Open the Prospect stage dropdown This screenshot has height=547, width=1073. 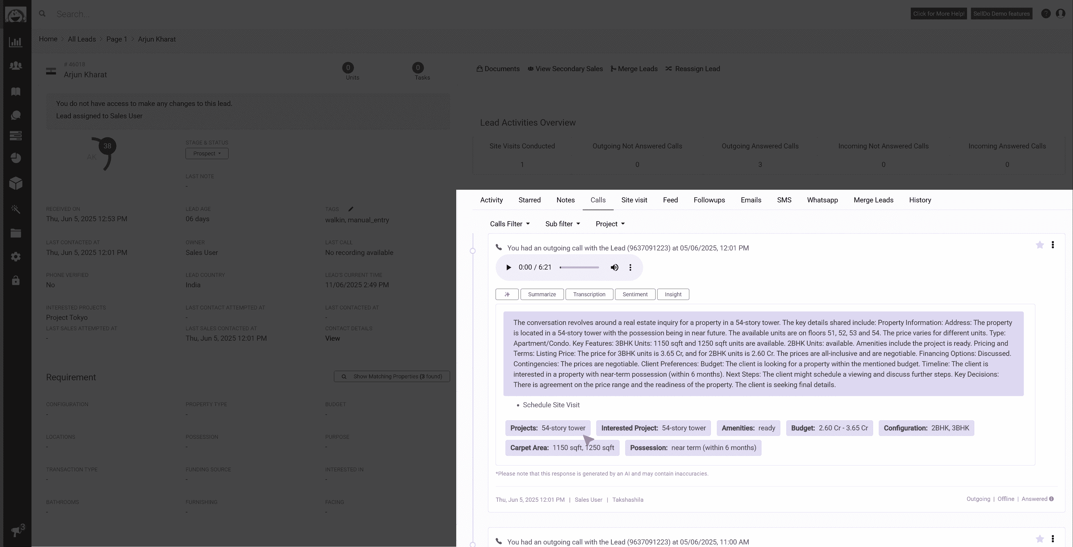tap(207, 153)
